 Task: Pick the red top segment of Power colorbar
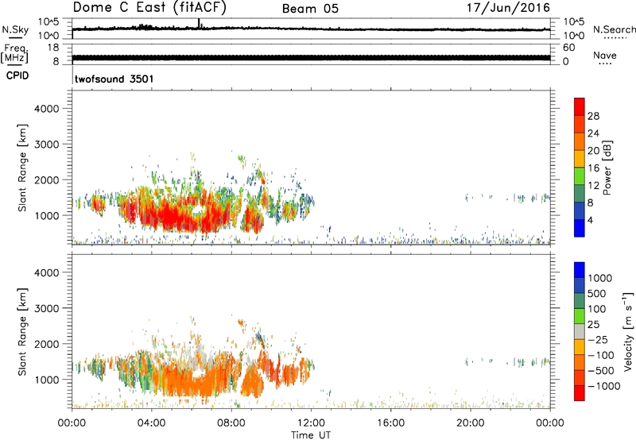pos(580,106)
